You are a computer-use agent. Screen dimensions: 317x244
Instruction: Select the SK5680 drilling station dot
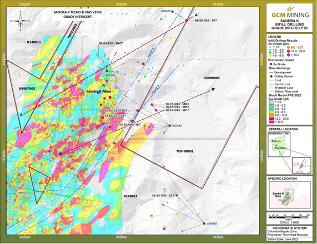pyautogui.click(x=107, y=71)
